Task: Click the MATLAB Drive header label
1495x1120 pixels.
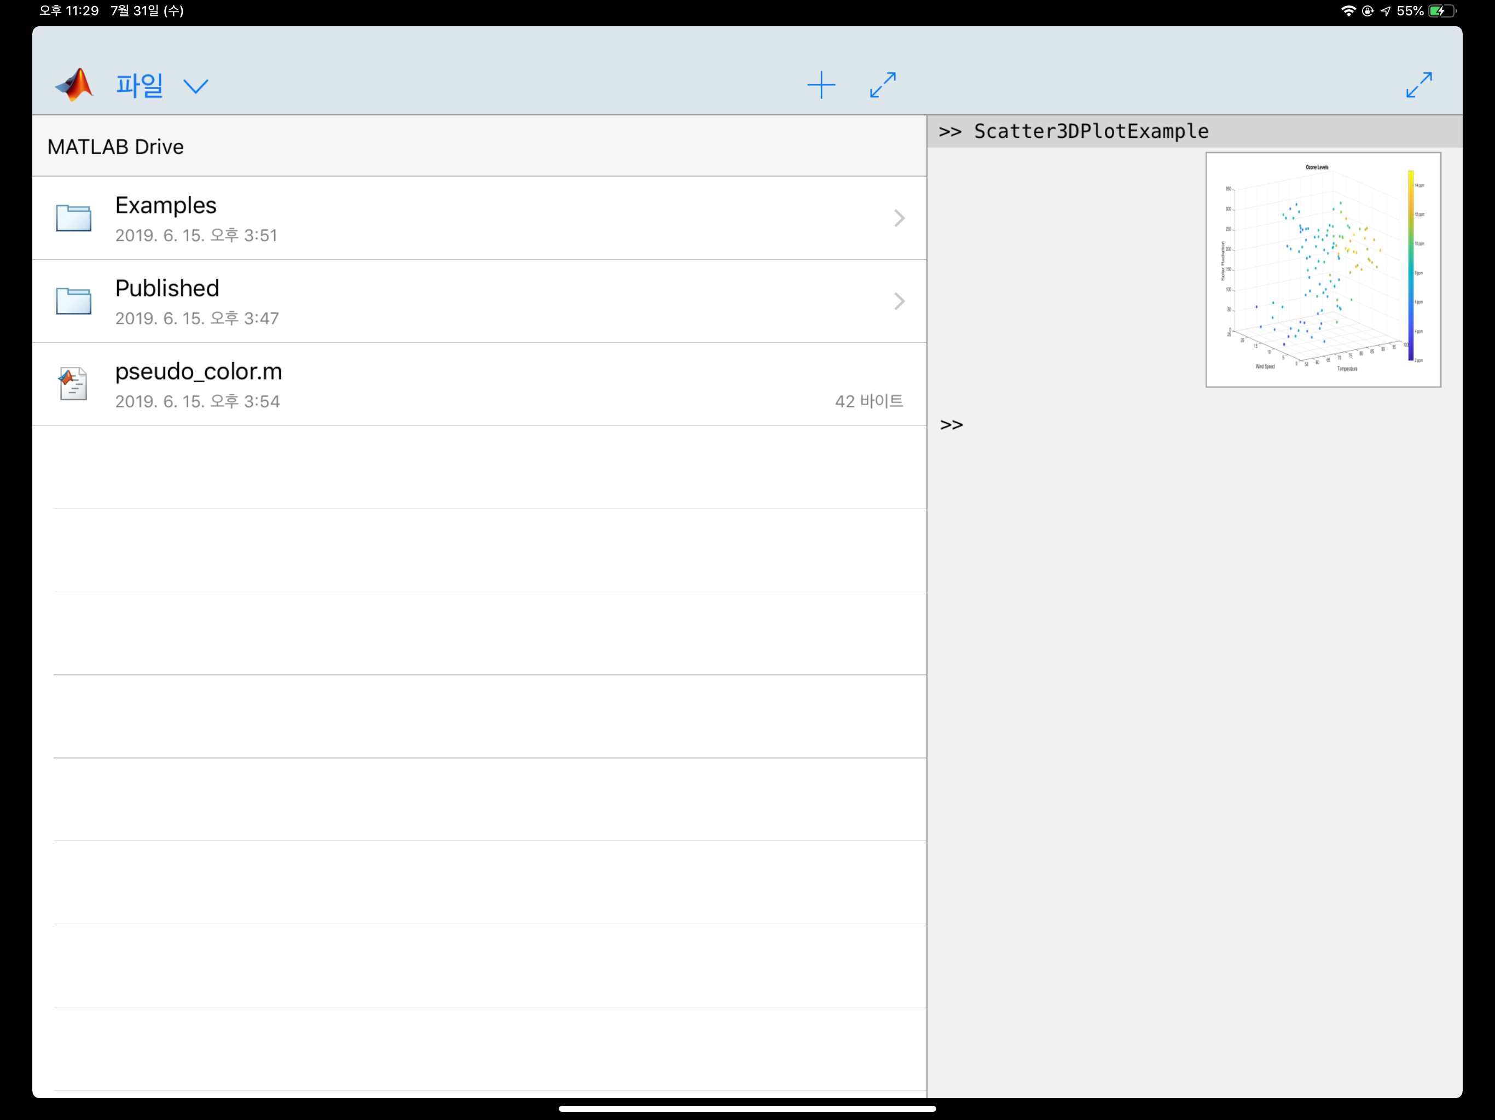Action: pos(115,147)
